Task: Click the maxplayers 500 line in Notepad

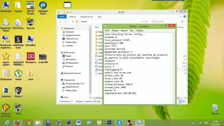Action: (114, 43)
